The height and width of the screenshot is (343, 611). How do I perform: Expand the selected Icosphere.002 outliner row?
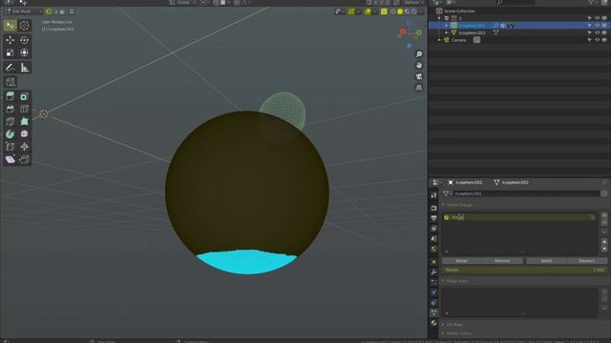(447, 26)
